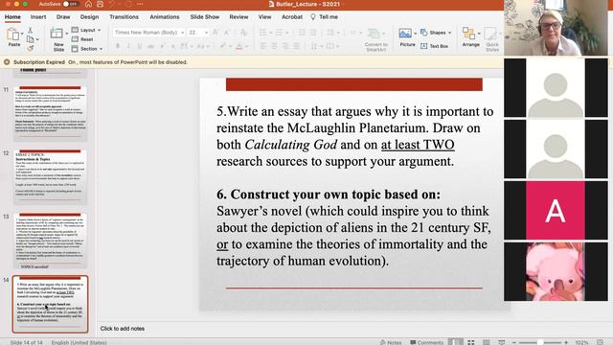Screen dimensions: 613x345
Task: Click the Italic formatting icon
Action: pos(128,46)
